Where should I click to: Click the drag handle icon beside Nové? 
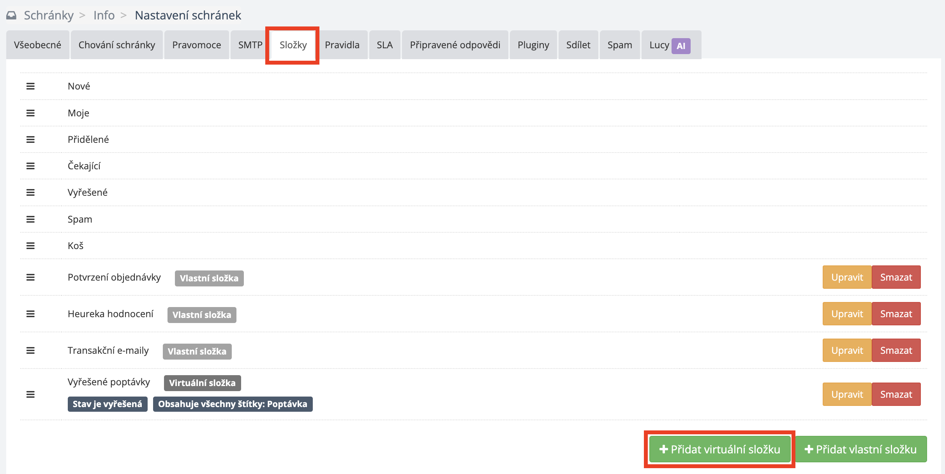tap(30, 86)
